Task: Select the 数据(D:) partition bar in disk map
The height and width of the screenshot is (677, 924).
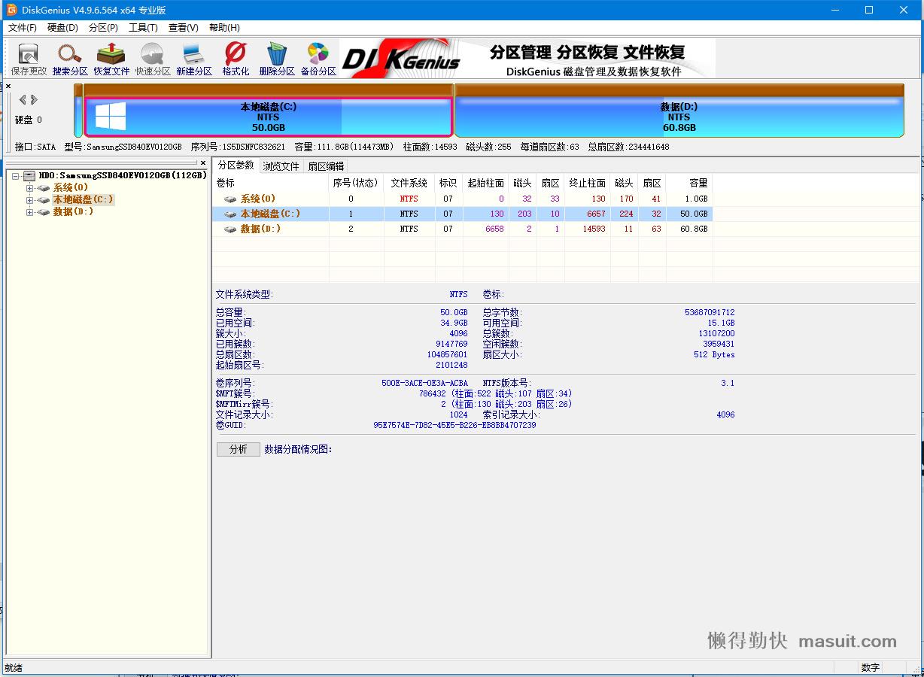Action: [x=679, y=117]
